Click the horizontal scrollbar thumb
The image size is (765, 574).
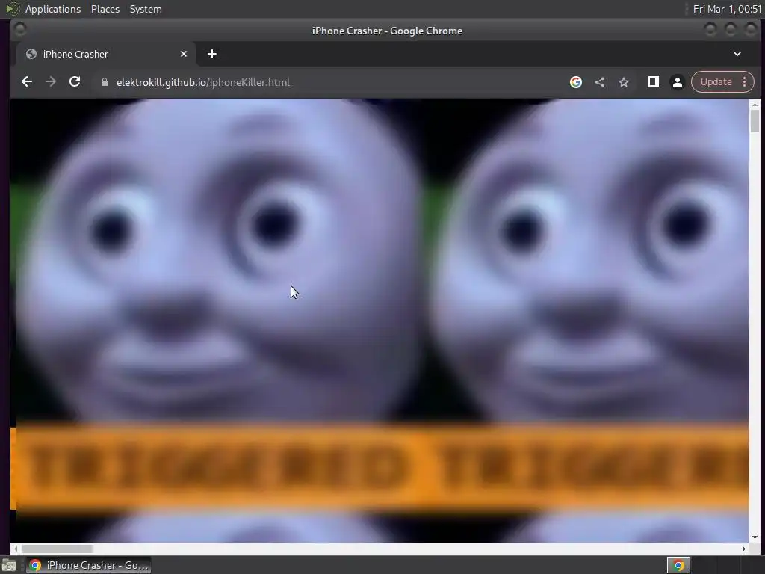click(x=57, y=549)
